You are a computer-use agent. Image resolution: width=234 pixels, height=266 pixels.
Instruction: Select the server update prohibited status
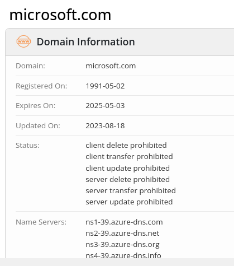point(129,202)
